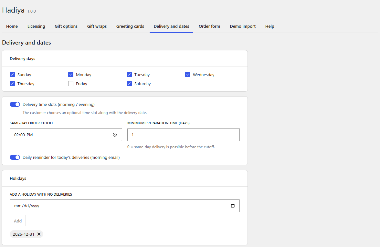The width and height of the screenshot is (380, 247).
Task: Uncheck the Monday delivery day
Action: 71,75
